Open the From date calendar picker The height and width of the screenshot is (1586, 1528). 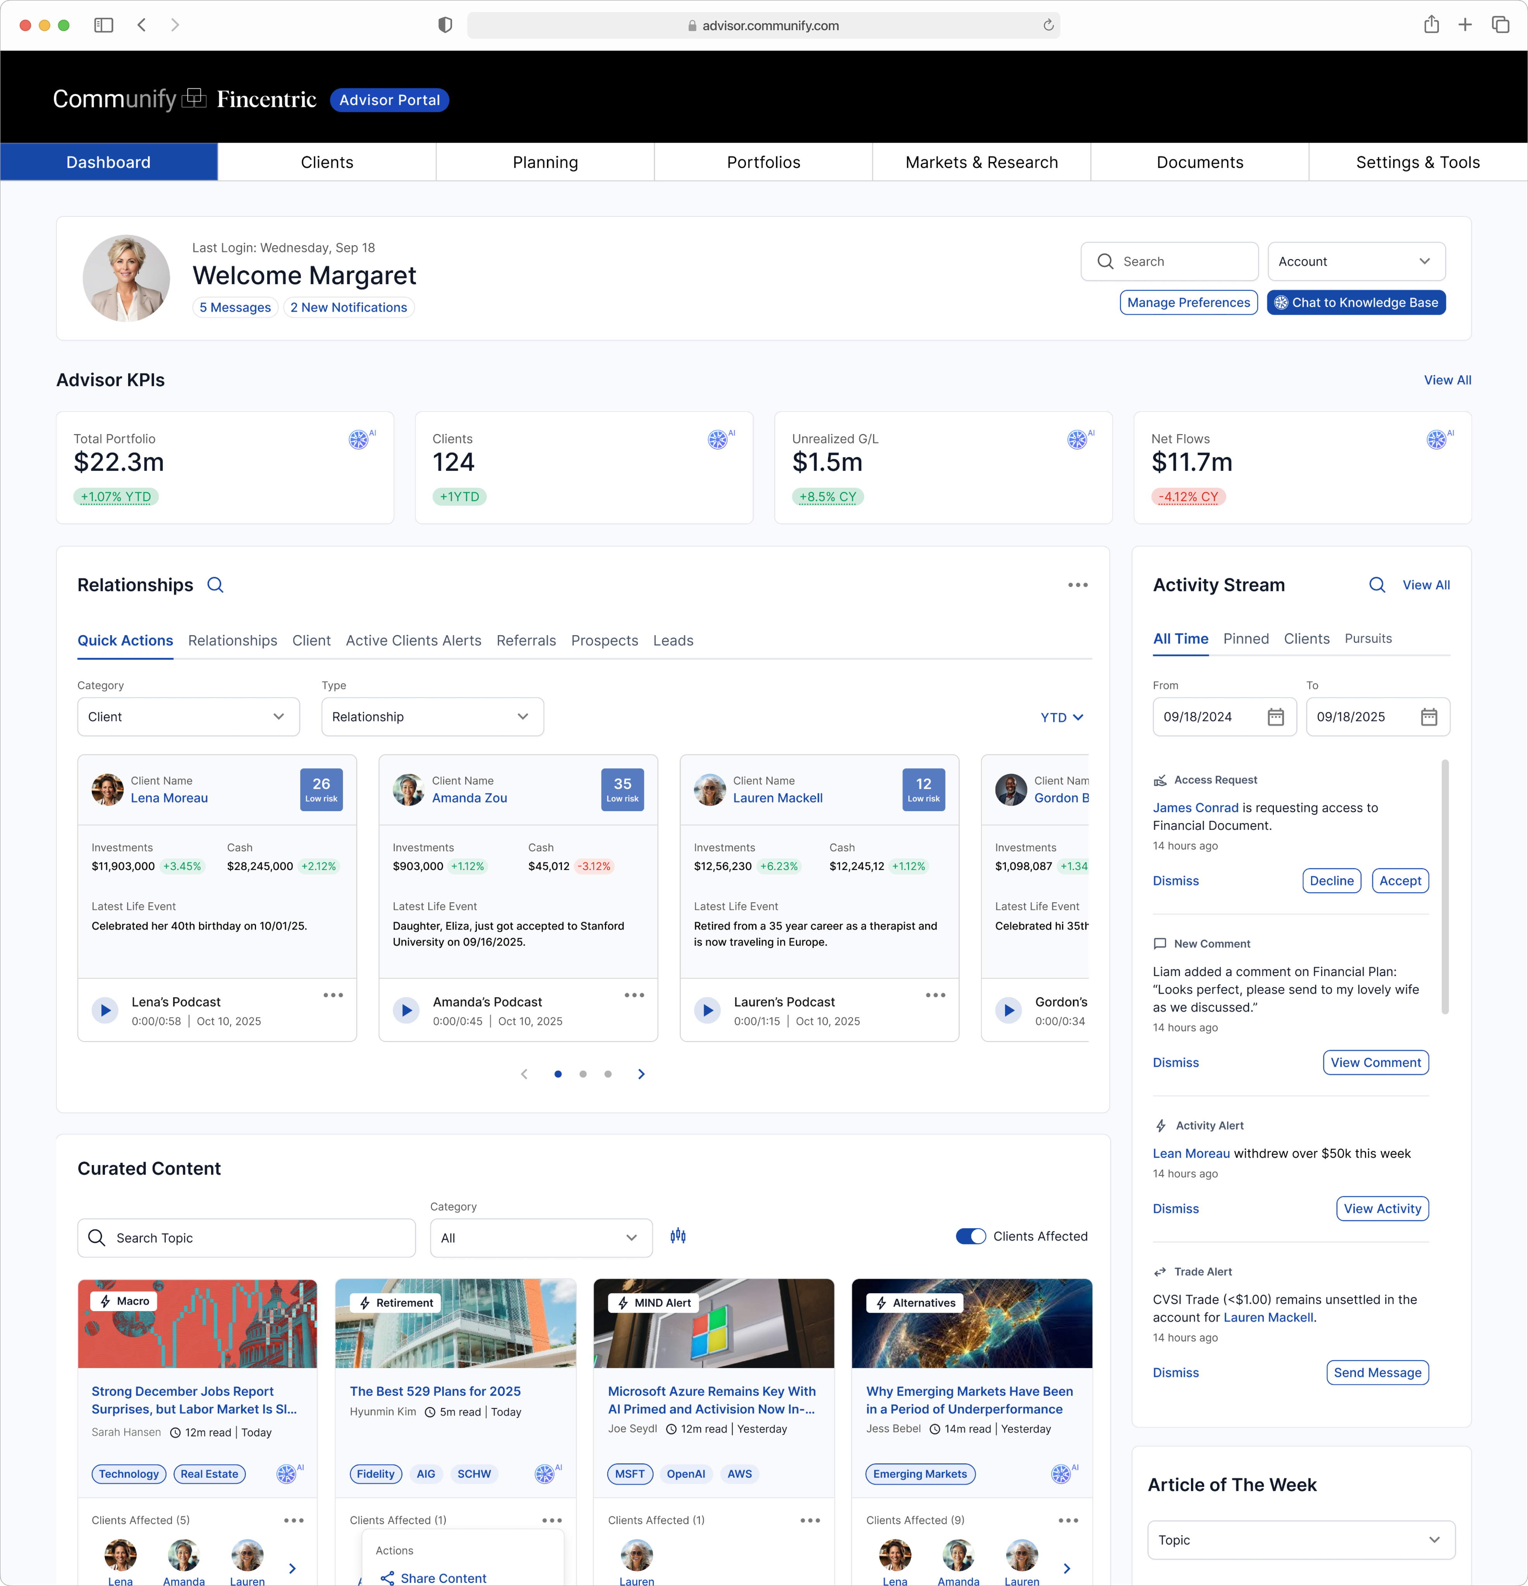1275,717
